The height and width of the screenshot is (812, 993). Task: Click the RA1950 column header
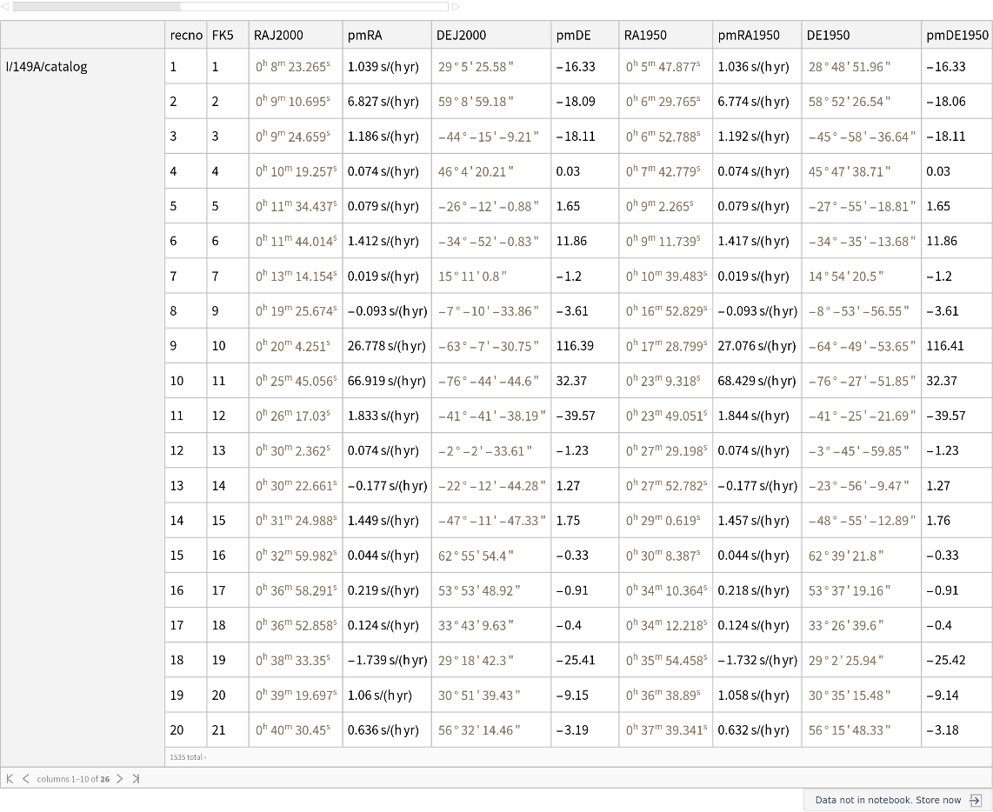coord(645,36)
